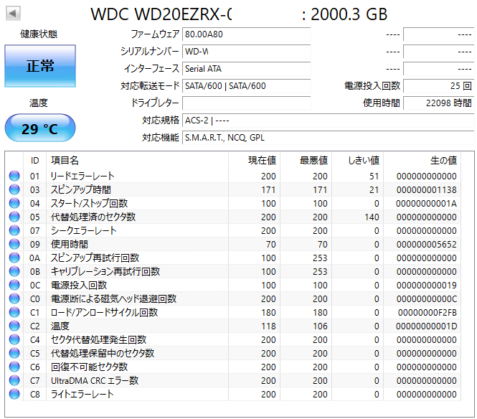477x419 pixels.
Task: Click the status orb for C1 ロード/アンロードサイクル回数
Action: 14,312
